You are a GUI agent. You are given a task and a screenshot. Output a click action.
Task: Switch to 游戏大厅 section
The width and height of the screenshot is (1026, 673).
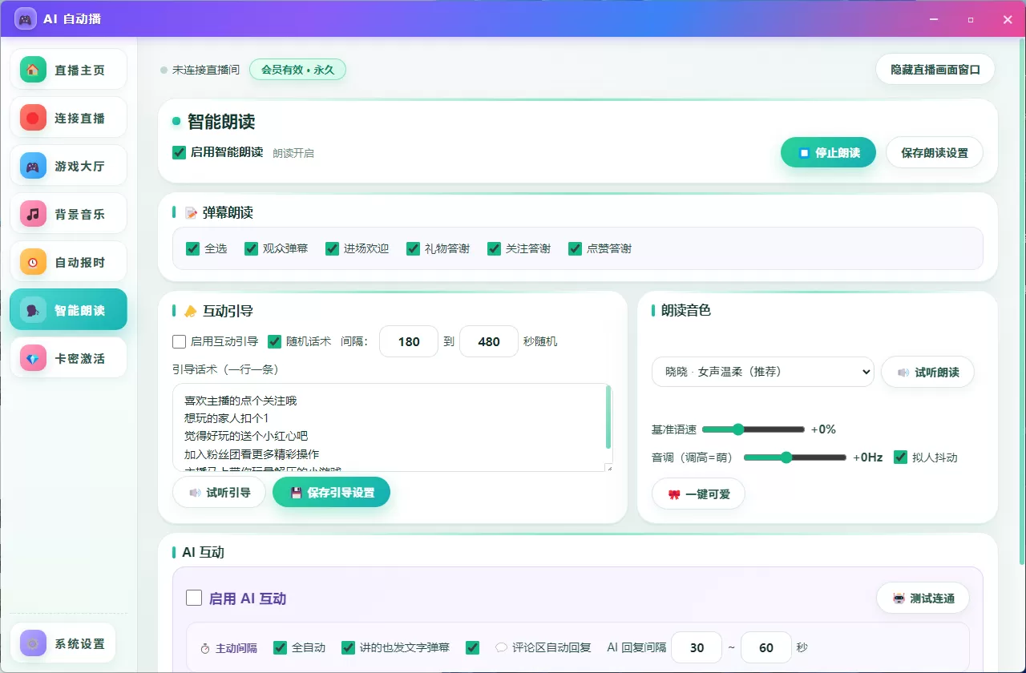(x=68, y=166)
